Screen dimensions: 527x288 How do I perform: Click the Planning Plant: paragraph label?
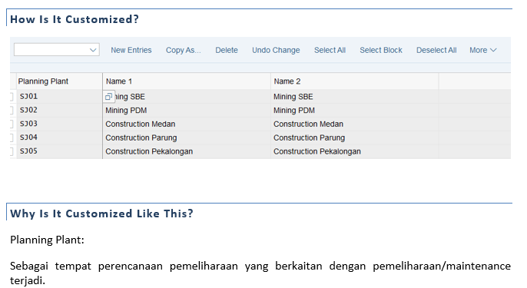pos(47,240)
